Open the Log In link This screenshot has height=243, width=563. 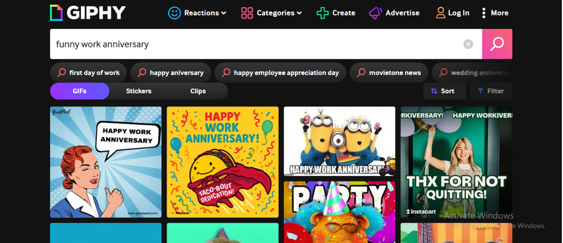tap(458, 13)
